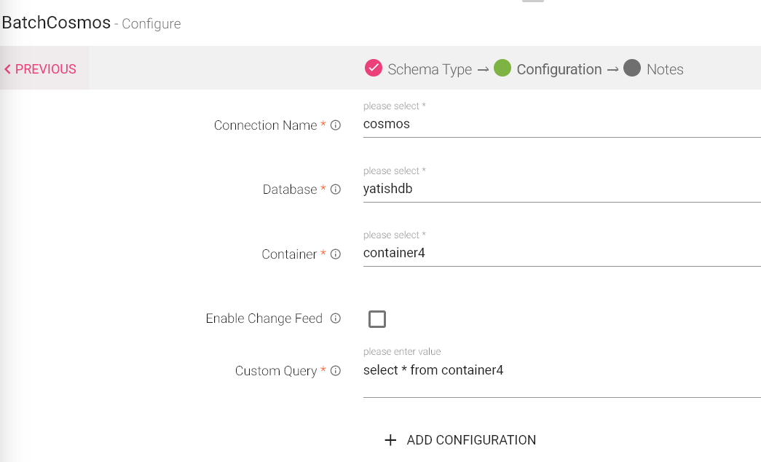This screenshot has width=761, height=462.
Task: Click the info icon next to Database
Action: pyautogui.click(x=336, y=189)
